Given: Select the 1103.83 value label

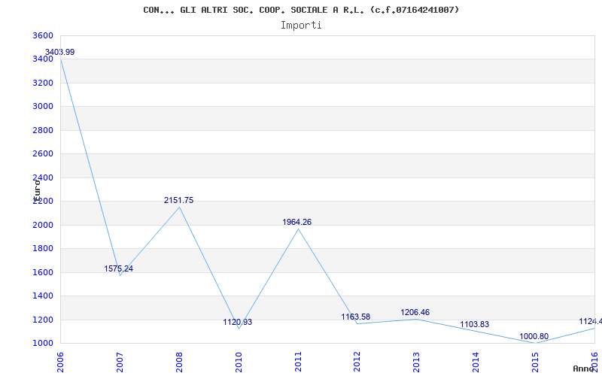Looking at the screenshot, I should (x=474, y=324).
